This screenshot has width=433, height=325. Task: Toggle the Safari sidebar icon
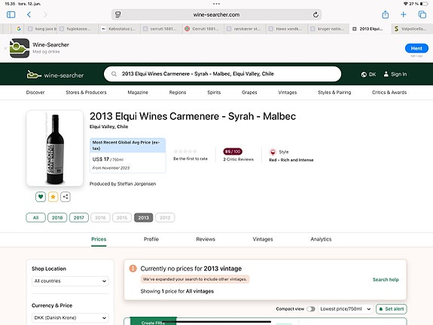point(11,14)
